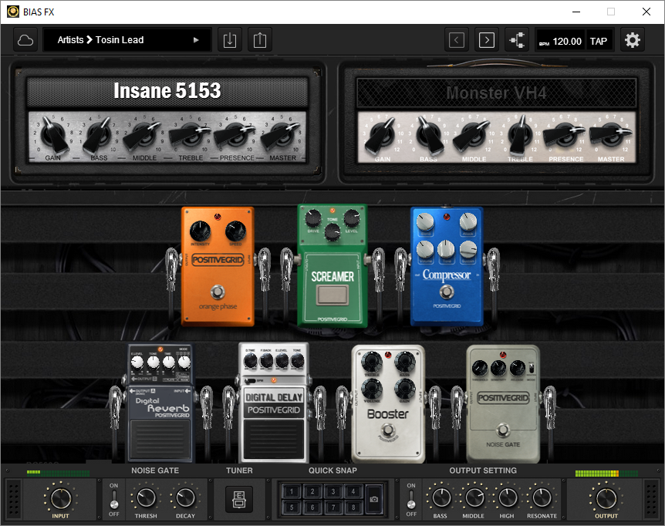665x526 pixels.
Task: Toggle the Booster pedal footswitch
Action: pyautogui.click(x=387, y=430)
